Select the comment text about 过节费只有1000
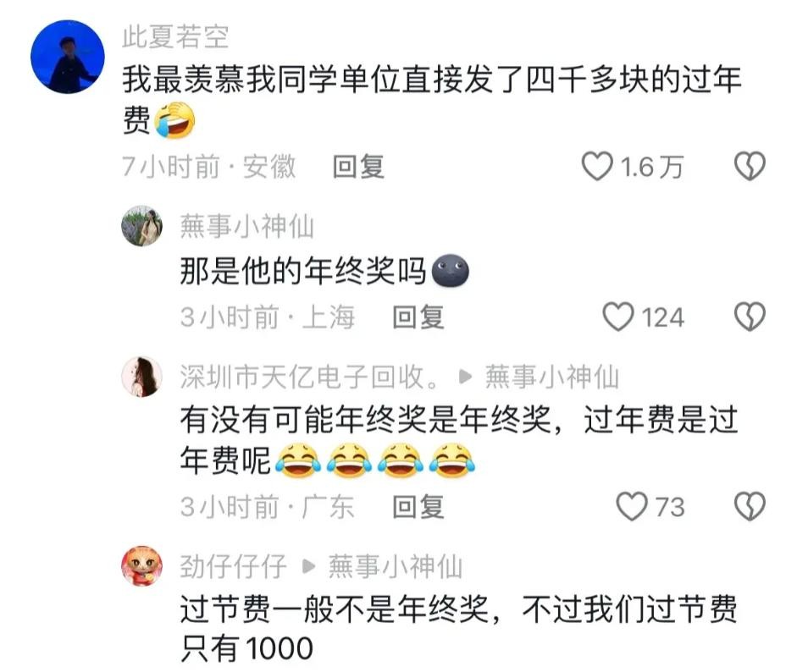This screenshot has width=797, height=672. 459,628
